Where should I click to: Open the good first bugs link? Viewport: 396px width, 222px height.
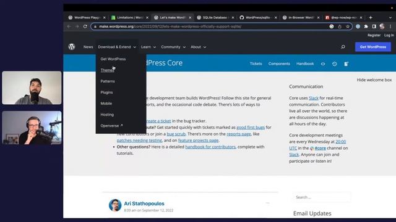[x=251, y=128]
